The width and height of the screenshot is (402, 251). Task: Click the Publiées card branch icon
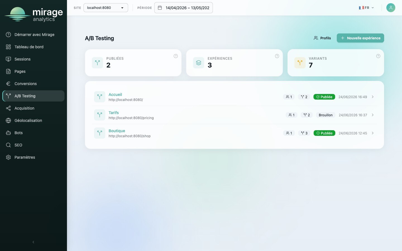[97, 63]
